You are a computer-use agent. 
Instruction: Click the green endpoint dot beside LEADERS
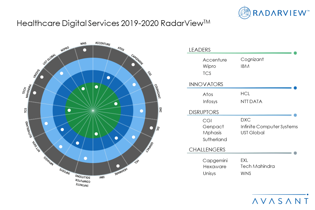pyautogui.click(x=295, y=53)
